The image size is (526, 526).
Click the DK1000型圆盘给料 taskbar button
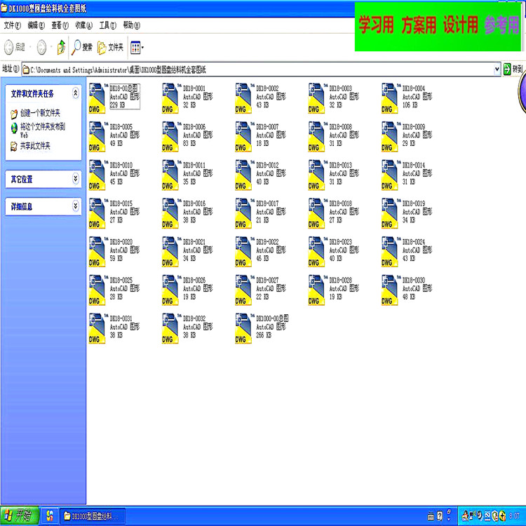point(93,516)
